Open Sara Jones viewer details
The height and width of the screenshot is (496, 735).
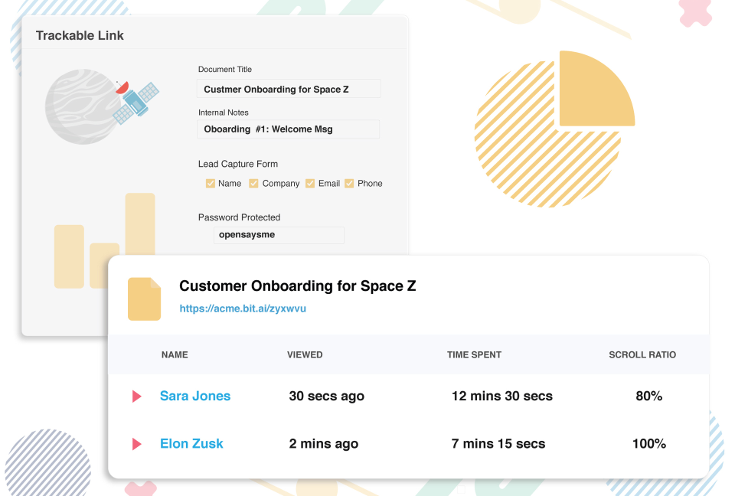195,396
